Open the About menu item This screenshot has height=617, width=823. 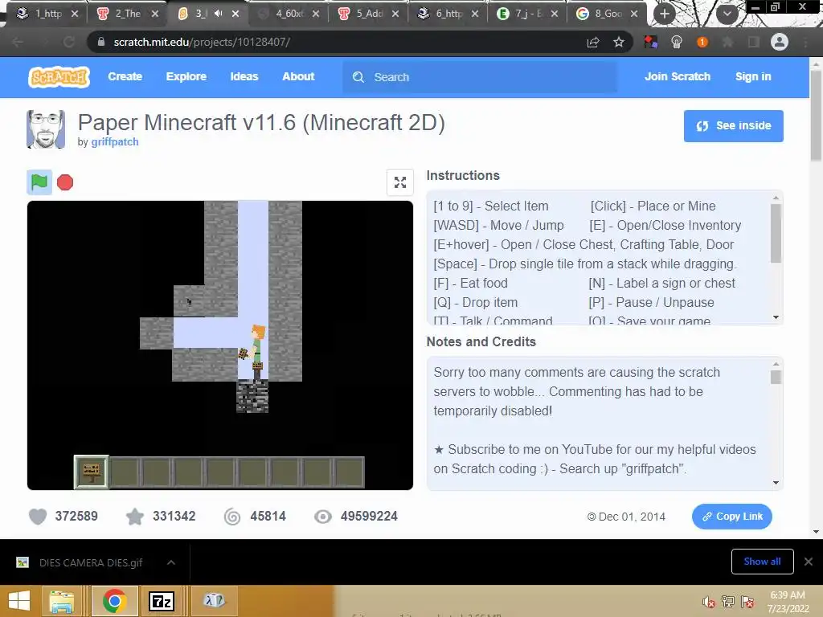tap(298, 76)
